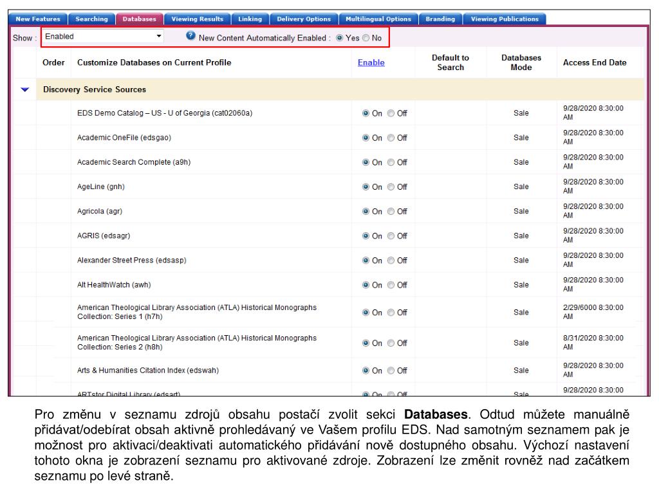Set ATLA Series 2 (h8h) to On
Image resolution: width=659 pixels, height=494 pixels.
(x=366, y=343)
